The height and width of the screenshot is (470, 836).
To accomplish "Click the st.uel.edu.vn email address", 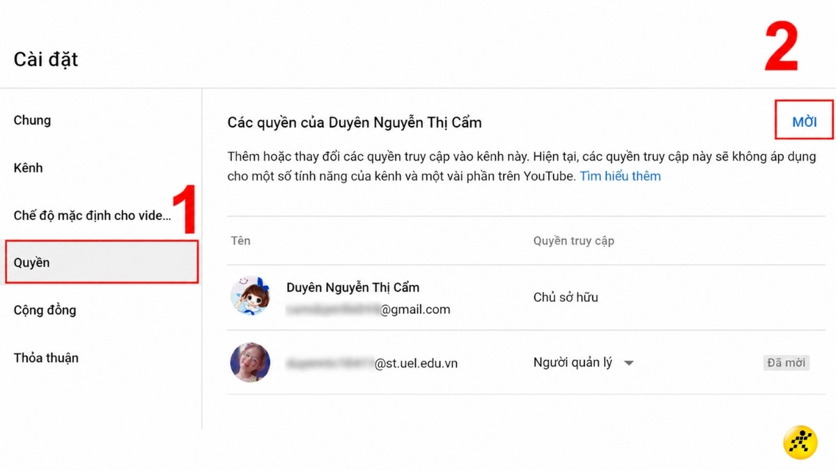I will (x=372, y=363).
